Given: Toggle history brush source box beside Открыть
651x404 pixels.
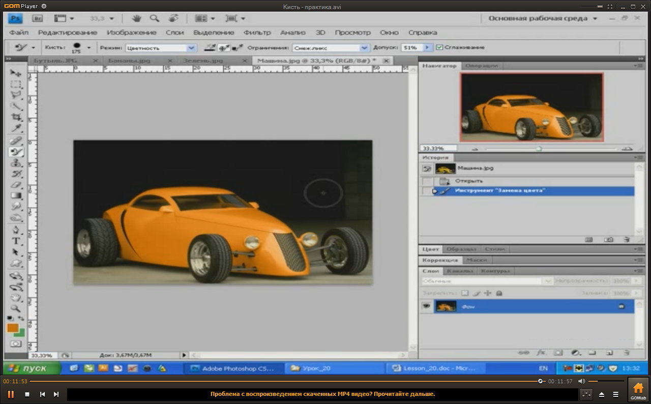Looking at the screenshot, I should [x=427, y=181].
